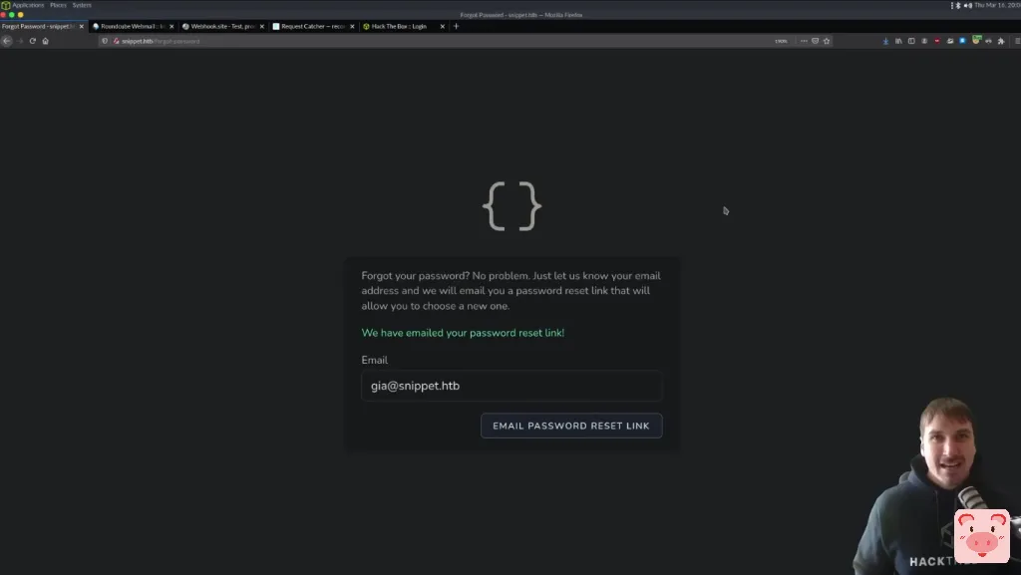Click the red extension icon in toolbar
The image size is (1021, 575).
point(937,41)
